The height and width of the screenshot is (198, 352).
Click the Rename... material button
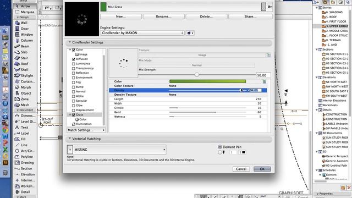(x=164, y=16)
